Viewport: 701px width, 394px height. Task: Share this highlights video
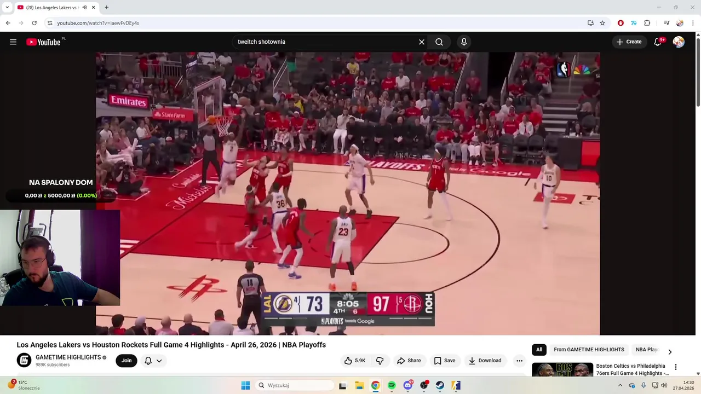point(409,361)
